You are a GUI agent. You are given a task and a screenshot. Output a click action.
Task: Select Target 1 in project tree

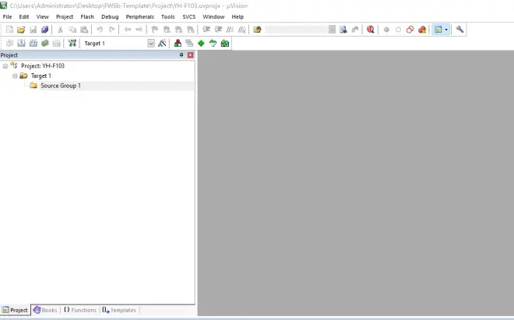point(41,76)
